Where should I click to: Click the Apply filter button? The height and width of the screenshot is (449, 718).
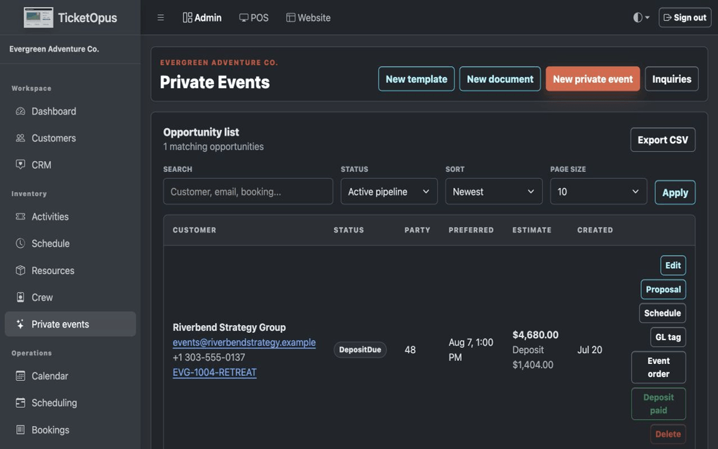coord(675,193)
